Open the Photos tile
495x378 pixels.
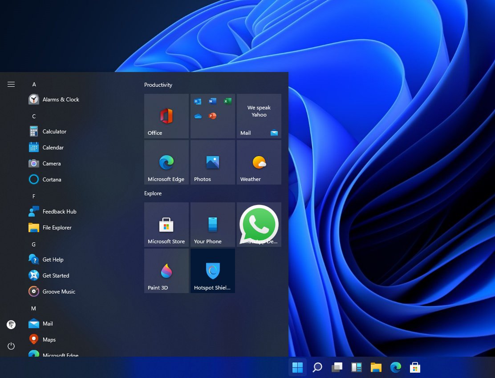click(x=212, y=162)
